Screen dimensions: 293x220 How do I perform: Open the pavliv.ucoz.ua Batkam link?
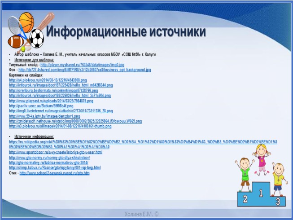pos(41,106)
